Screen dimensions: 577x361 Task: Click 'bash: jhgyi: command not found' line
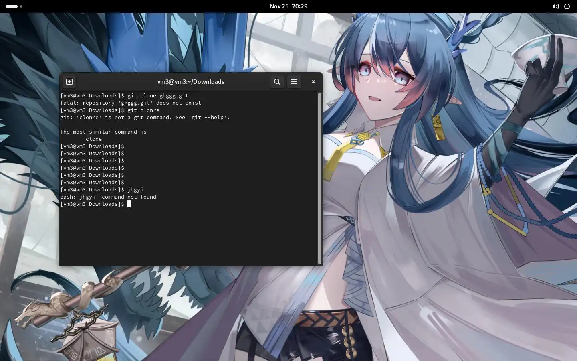108,197
